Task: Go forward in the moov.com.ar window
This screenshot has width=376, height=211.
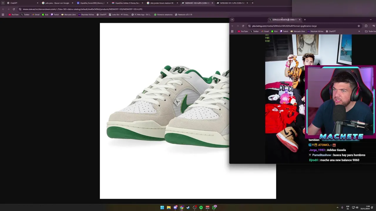Action: pos(8,9)
